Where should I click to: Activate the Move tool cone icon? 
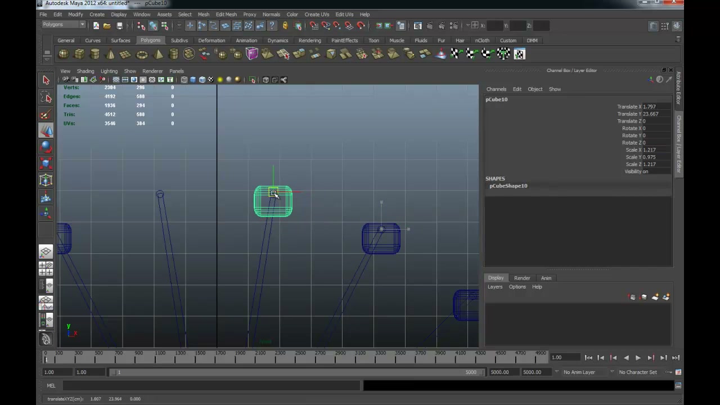[x=46, y=130]
